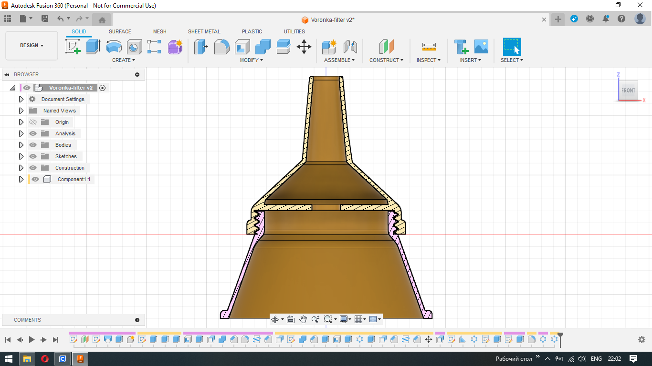Viewport: 652px width, 366px height.
Task: Select the Extrude tool
Action: click(x=93, y=47)
